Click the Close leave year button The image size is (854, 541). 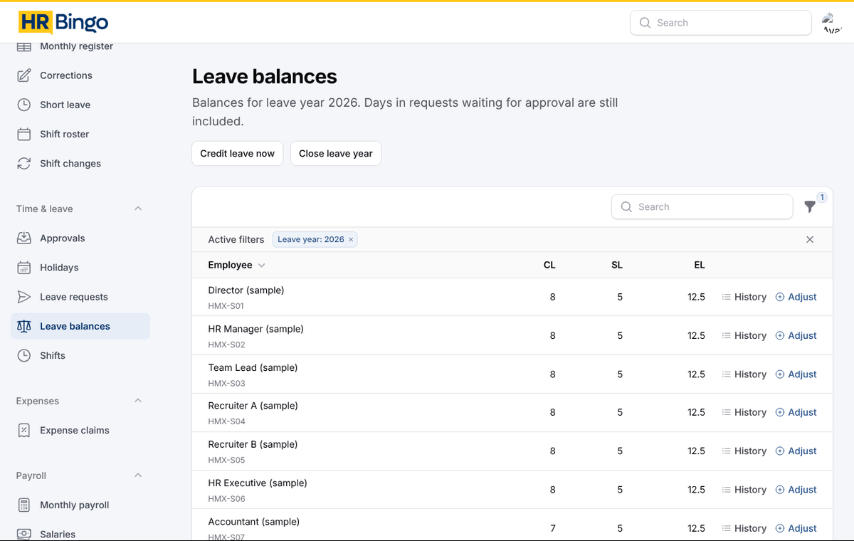336,154
